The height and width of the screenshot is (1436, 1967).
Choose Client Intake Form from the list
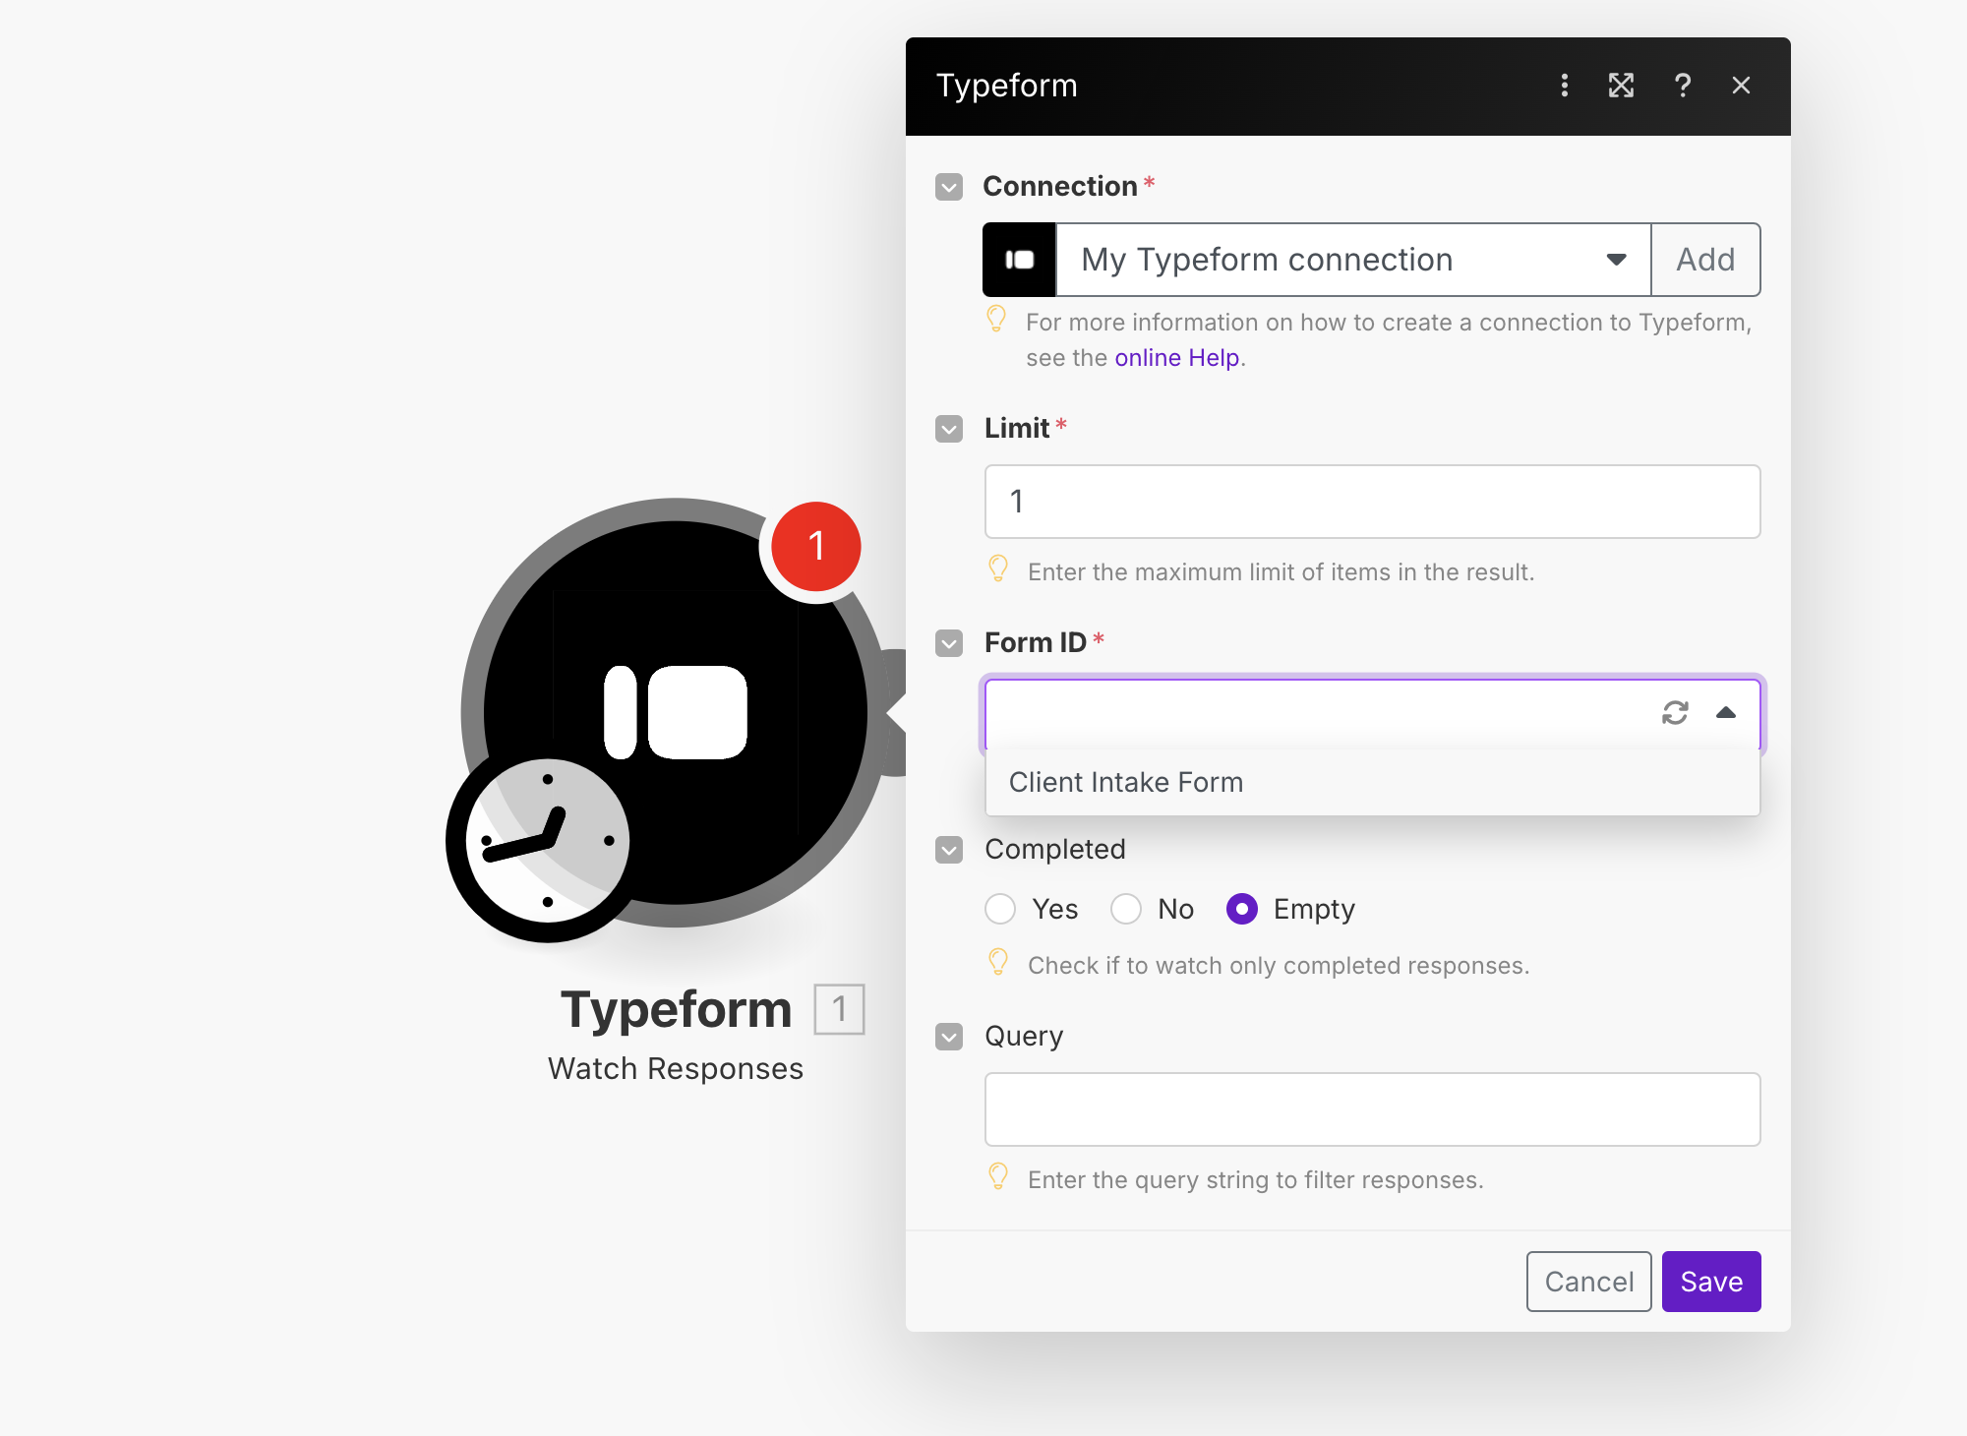pos(1373,783)
